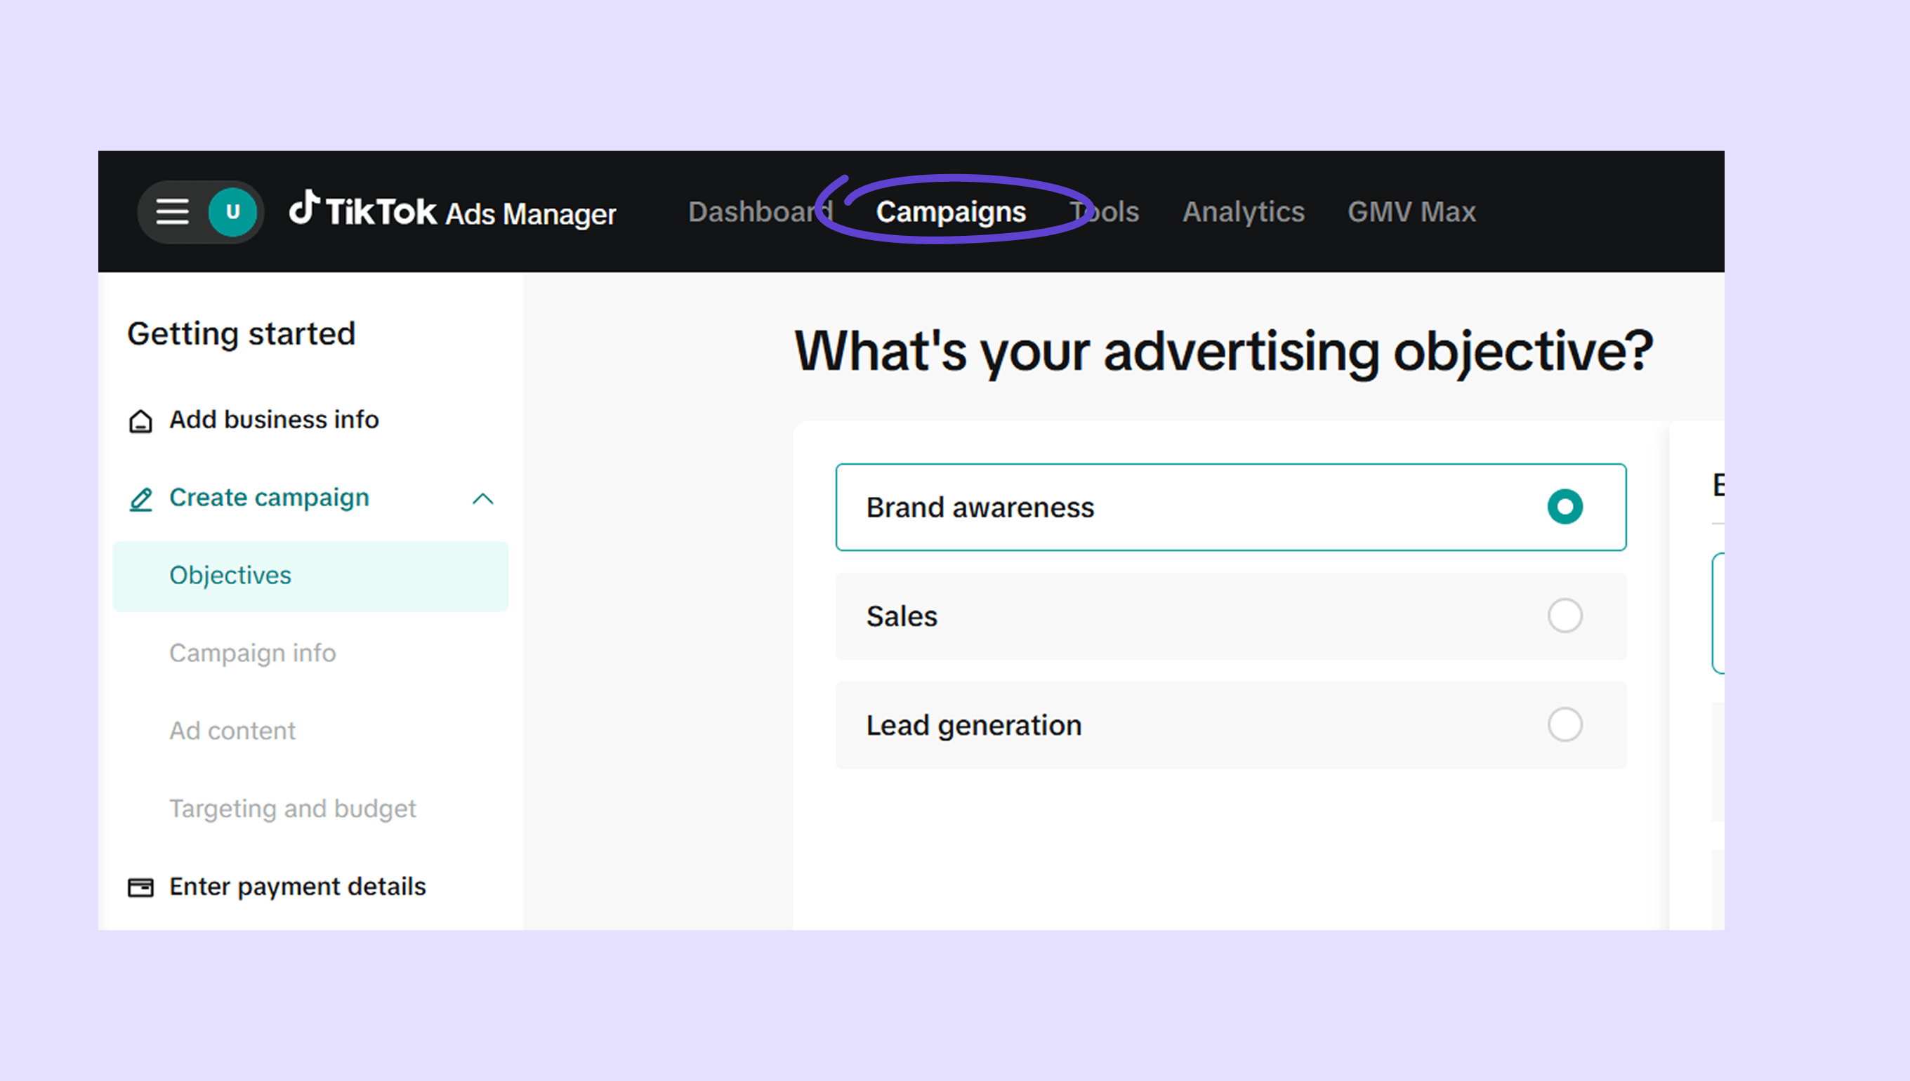
Task: Open Targeting and budget step
Action: click(x=293, y=809)
